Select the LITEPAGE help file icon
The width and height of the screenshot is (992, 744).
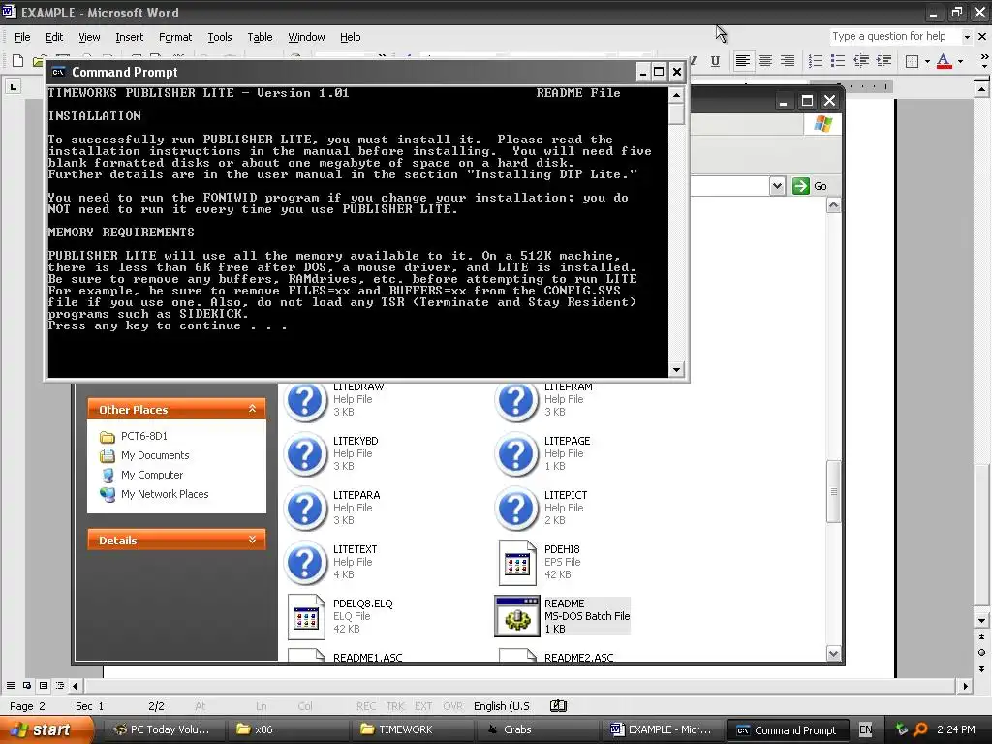click(517, 453)
